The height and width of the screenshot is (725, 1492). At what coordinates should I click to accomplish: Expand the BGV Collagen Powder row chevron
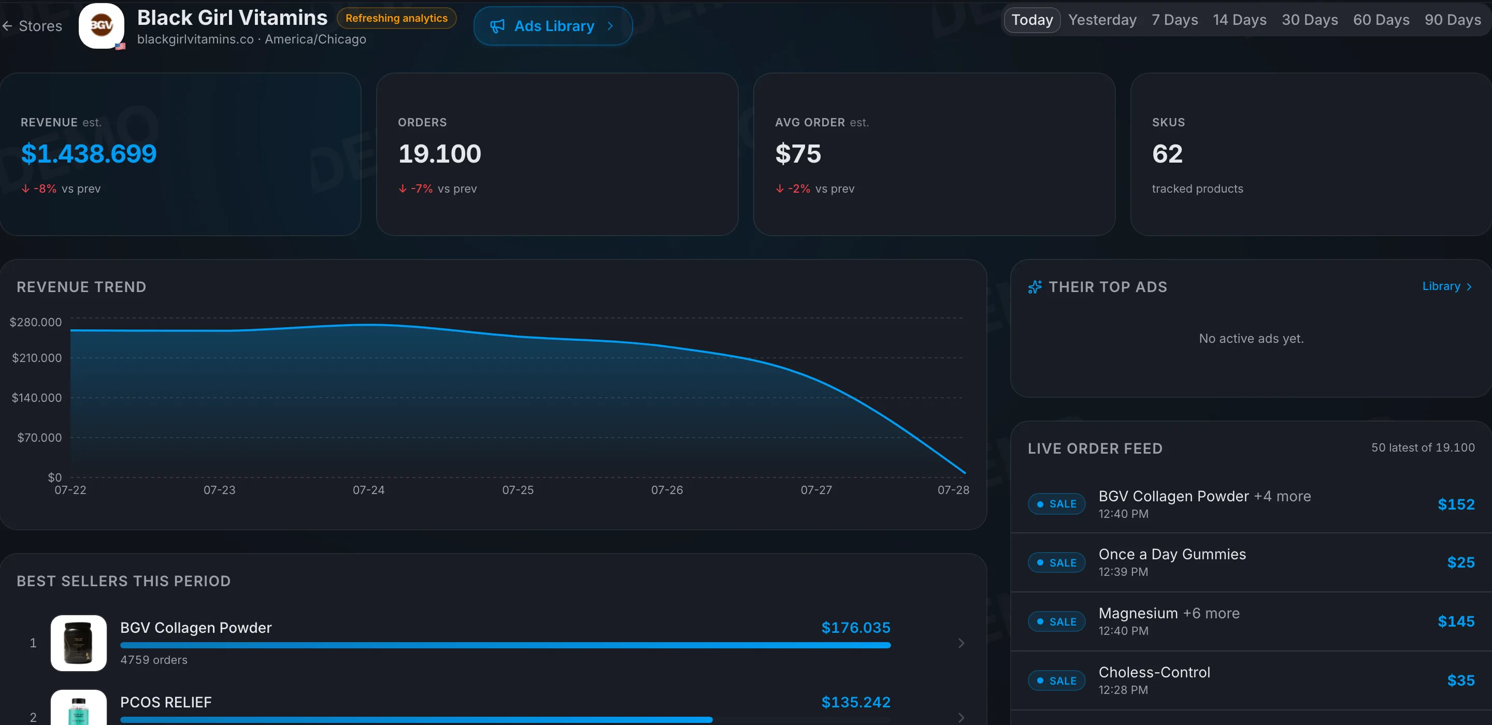pos(961,643)
